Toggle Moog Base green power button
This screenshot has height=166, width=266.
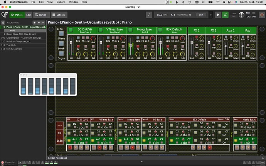pyautogui.click(x=130, y=30)
